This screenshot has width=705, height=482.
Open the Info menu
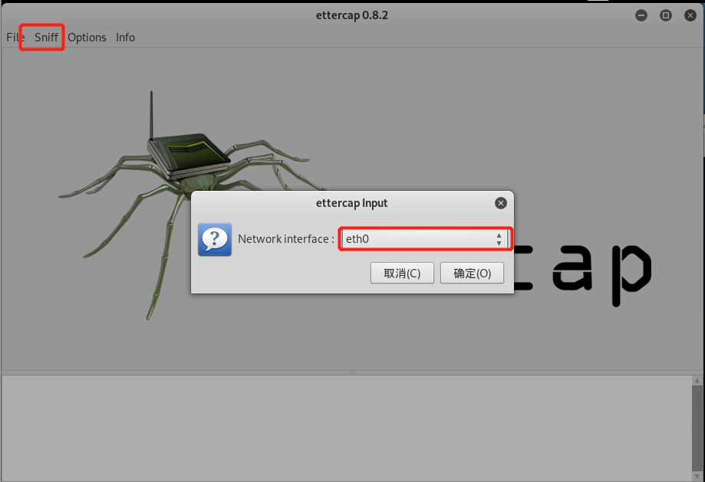tap(125, 38)
